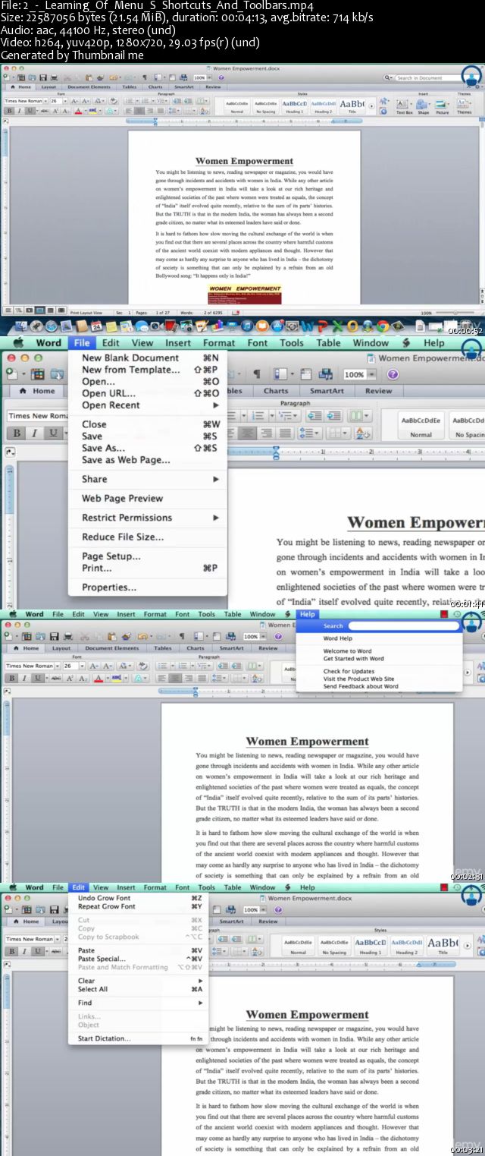Click media browser icon in File menu frame toolbar
The width and height of the screenshot is (485, 1156).
pyautogui.click(x=327, y=374)
